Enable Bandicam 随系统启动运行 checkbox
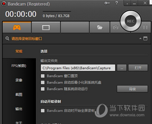 pos(43,89)
